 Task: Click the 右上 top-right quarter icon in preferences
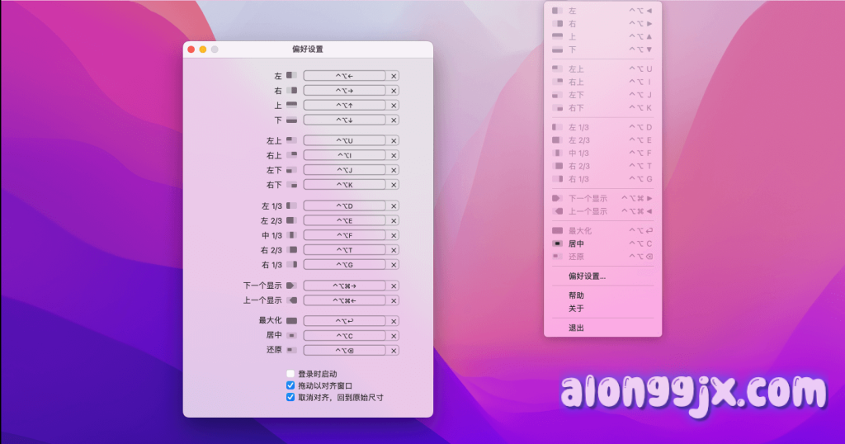click(291, 155)
